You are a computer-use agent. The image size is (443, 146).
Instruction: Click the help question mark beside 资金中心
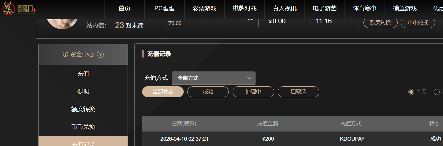click(100, 54)
